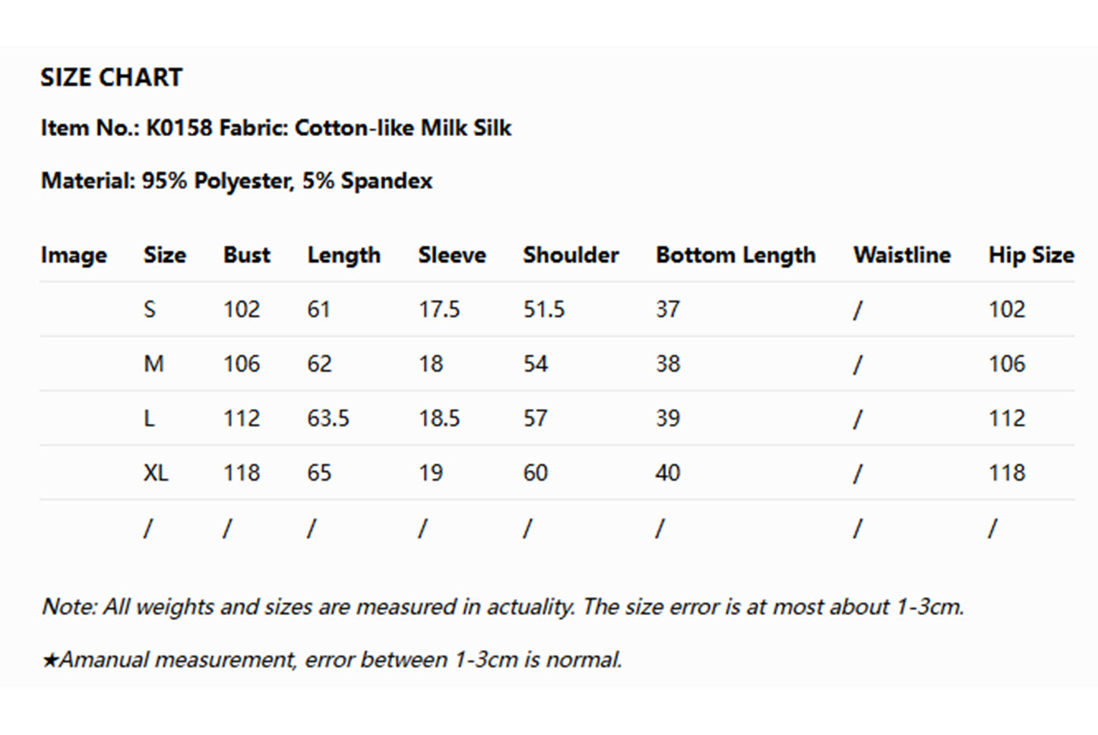This screenshot has height=735, width=1098.
Task: Click the Sleeve column header
Action: pyautogui.click(x=451, y=255)
